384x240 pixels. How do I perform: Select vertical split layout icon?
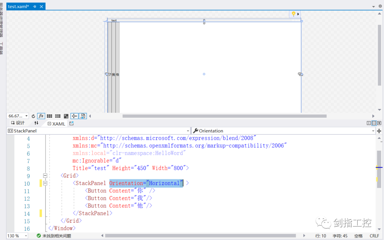[369, 123]
